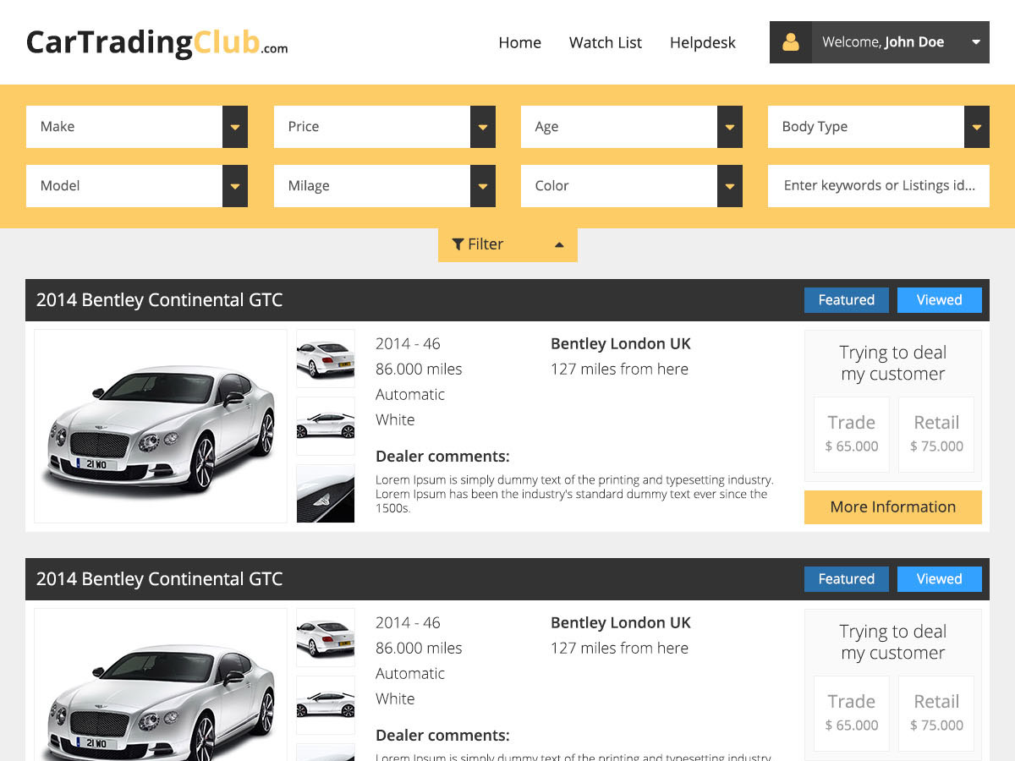Open the Milage dropdown
The image size is (1015, 761).
tap(385, 186)
